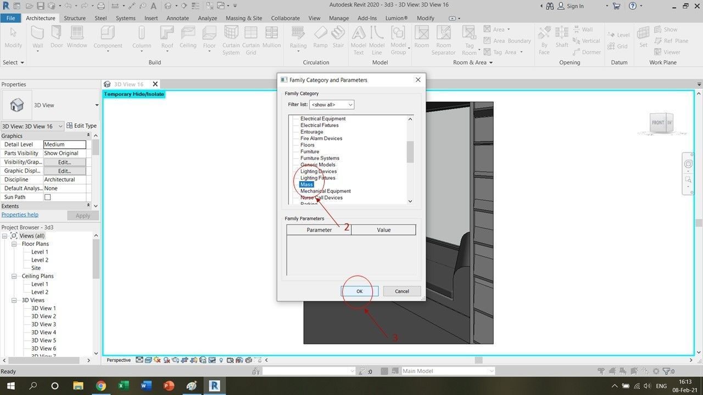Image resolution: width=703 pixels, height=395 pixels.
Task: Select the Column tool
Action: tap(141, 37)
